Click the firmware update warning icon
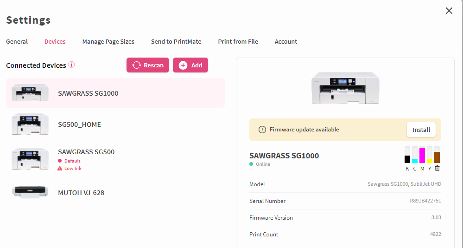 point(262,130)
